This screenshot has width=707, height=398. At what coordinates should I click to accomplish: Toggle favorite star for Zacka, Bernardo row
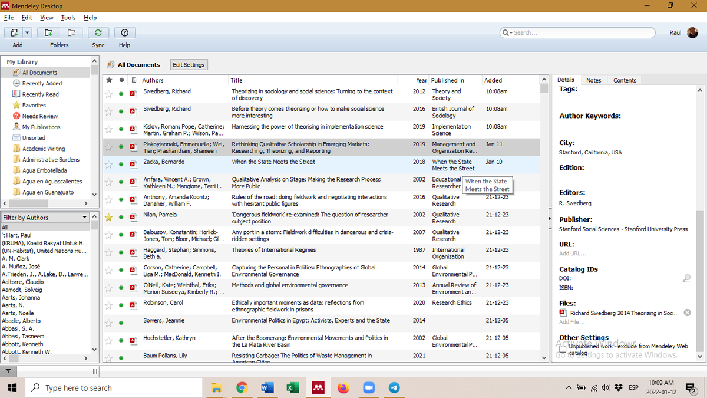[108, 165]
